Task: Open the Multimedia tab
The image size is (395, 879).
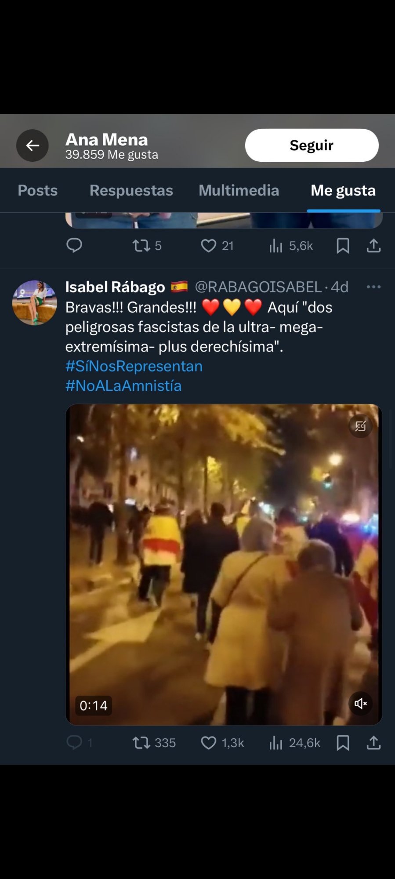Action: (239, 190)
